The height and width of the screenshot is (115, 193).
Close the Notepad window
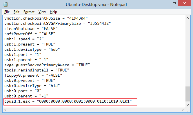pyautogui.click(x=184, y=3)
